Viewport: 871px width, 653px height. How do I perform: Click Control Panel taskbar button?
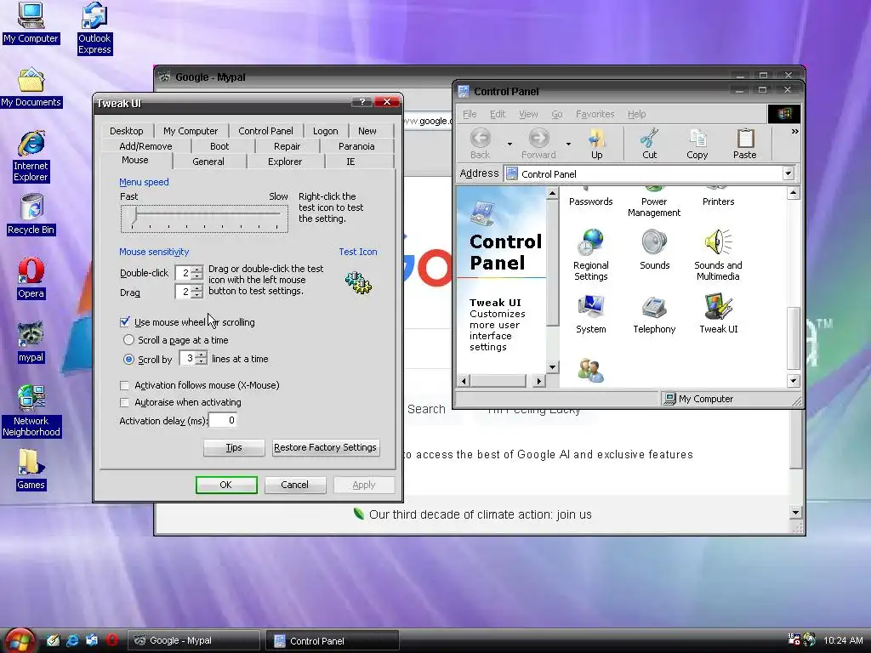333,641
